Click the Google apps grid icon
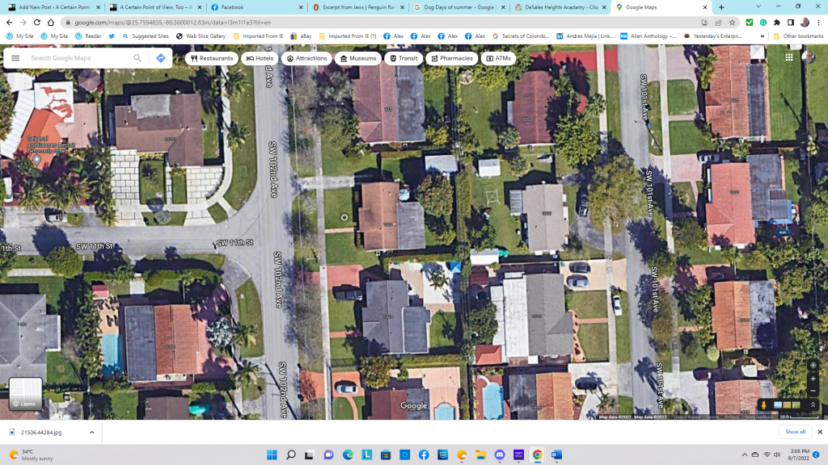 click(789, 57)
